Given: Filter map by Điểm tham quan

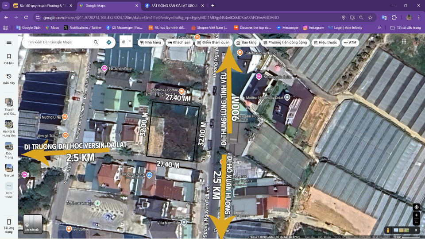Looking at the screenshot, I should pyautogui.click(x=213, y=42).
